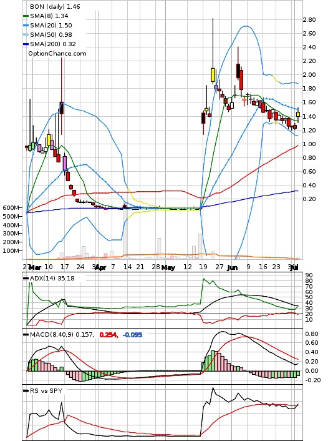Select the Mar month label on date axis
This screenshot has height=441, width=328.
[x=35, y=267]
